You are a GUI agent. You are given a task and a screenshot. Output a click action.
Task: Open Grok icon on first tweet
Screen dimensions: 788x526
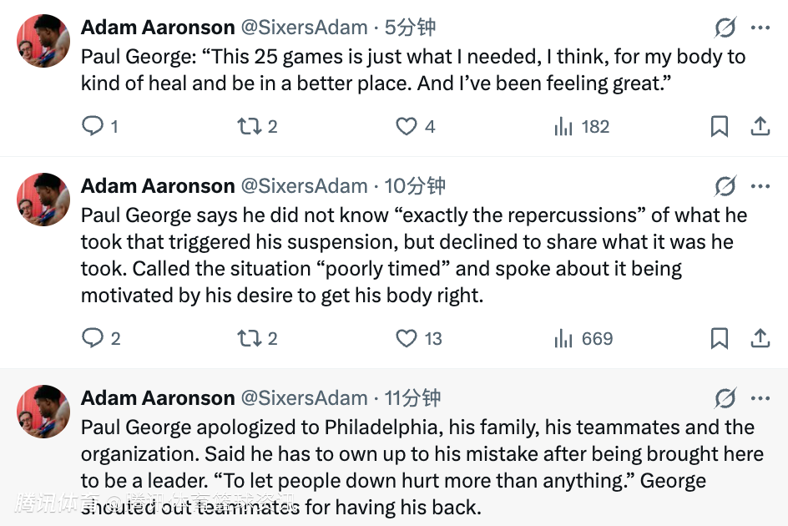point(725,28)
